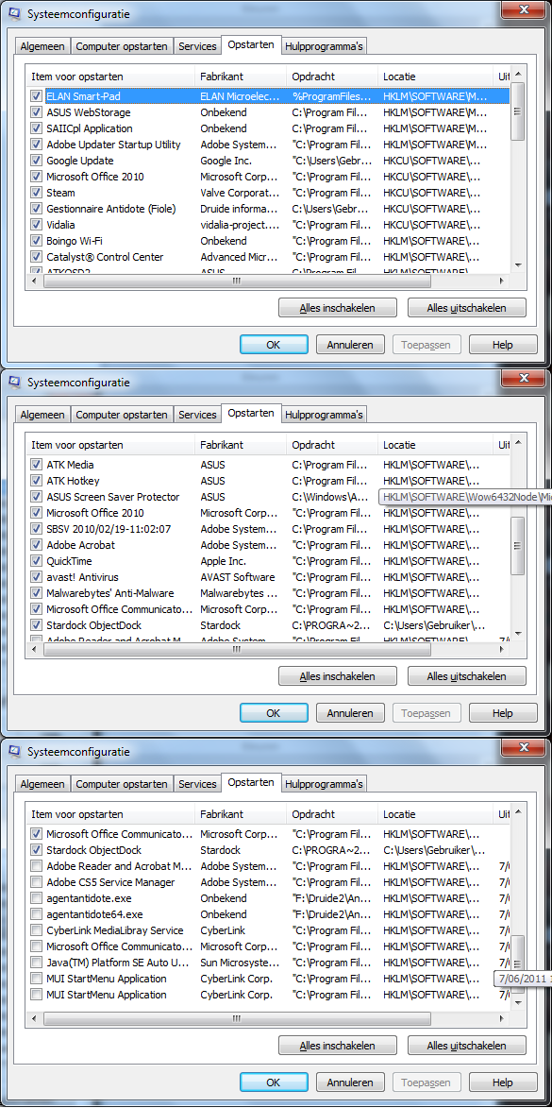The width and height of the screenshot is (552, 1108).
Task: Click Alles uitschakelen below the Malwarebytes list
Action: click(x=466, y=677)
